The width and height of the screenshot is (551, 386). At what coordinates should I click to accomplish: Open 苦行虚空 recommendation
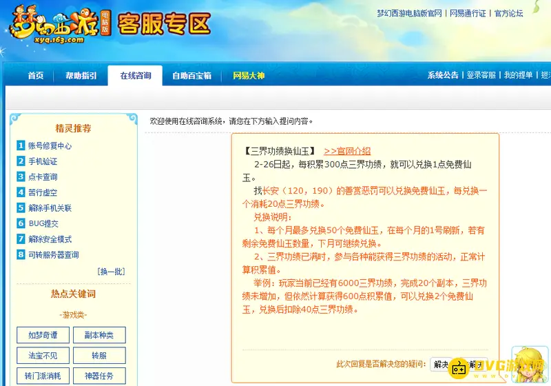[43, 192]
